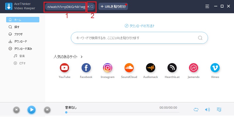Image resolution: width=234 pixels, height=117 pixels.
Task: Click the 音楽なし track title
Action: 71,107
